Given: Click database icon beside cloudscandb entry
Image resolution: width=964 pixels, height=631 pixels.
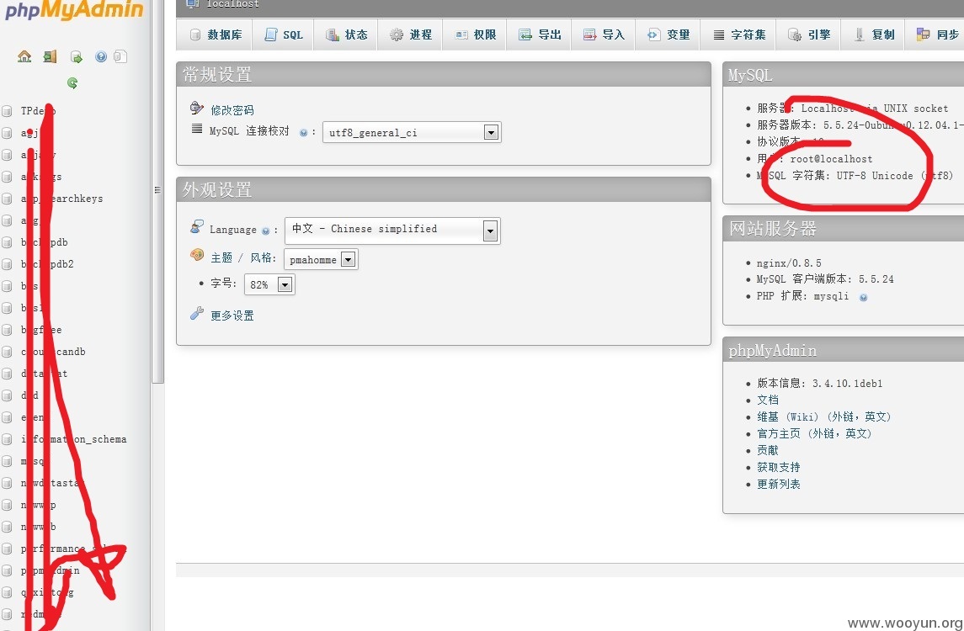Looking at the screenshot, I should tap(7, 352).
